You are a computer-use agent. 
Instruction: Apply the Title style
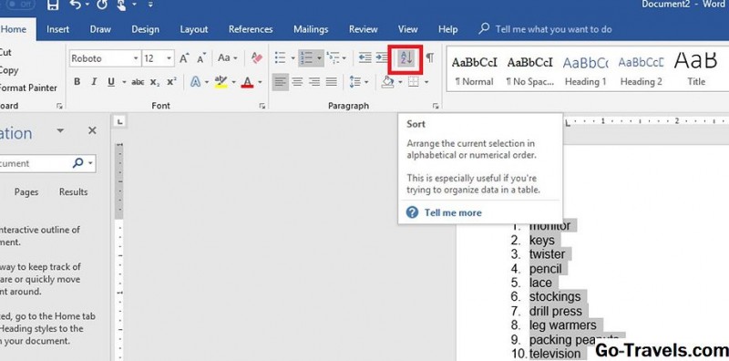(x=696, y=69)
